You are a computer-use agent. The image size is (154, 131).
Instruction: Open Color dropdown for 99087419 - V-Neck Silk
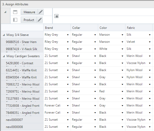pos(122,49)
